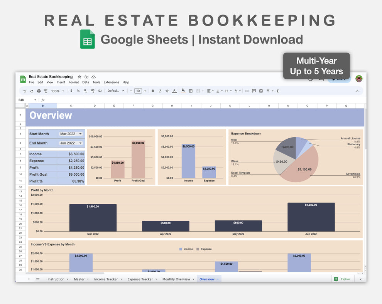Open the Extensions menu

[111, 82]
